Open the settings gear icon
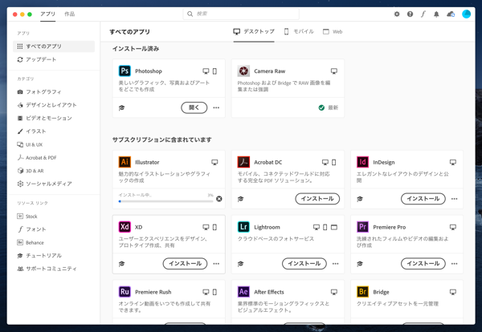 click(397, 14)
